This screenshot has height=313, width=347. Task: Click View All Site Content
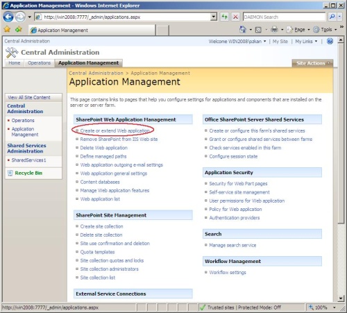29,97
